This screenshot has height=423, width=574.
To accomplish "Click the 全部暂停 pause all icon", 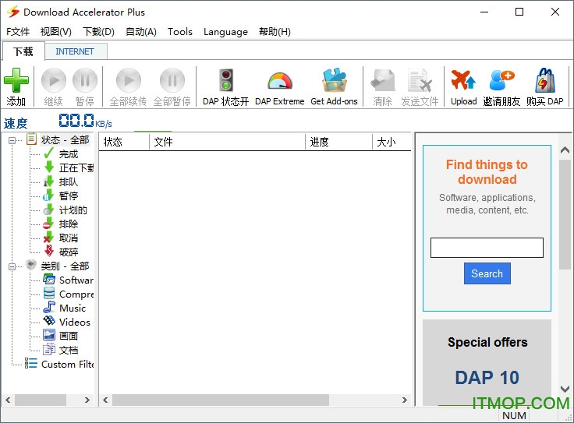I will pos(172,80).
